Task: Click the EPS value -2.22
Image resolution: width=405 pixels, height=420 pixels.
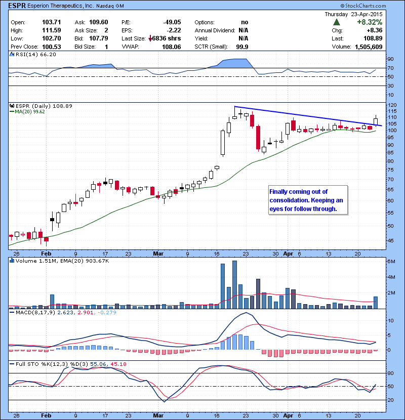Action: pos(174,30)
